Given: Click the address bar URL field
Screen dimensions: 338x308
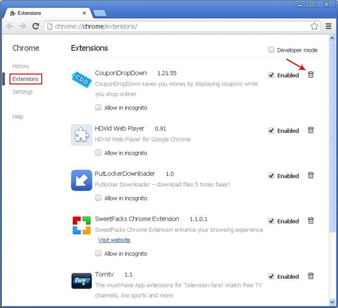Looking at the screenshot, I should pos(182,26).
